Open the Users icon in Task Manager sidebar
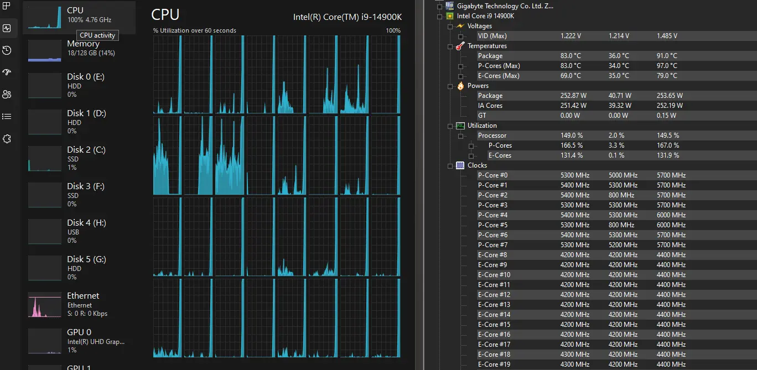757x370 pixels. click(7, 95)
